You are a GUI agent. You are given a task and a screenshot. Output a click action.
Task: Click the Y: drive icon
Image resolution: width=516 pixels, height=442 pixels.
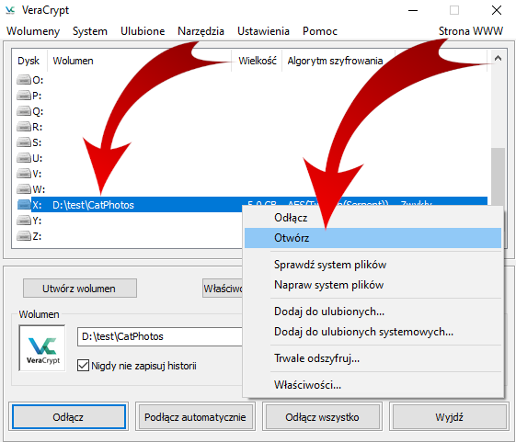coord(24,221)
